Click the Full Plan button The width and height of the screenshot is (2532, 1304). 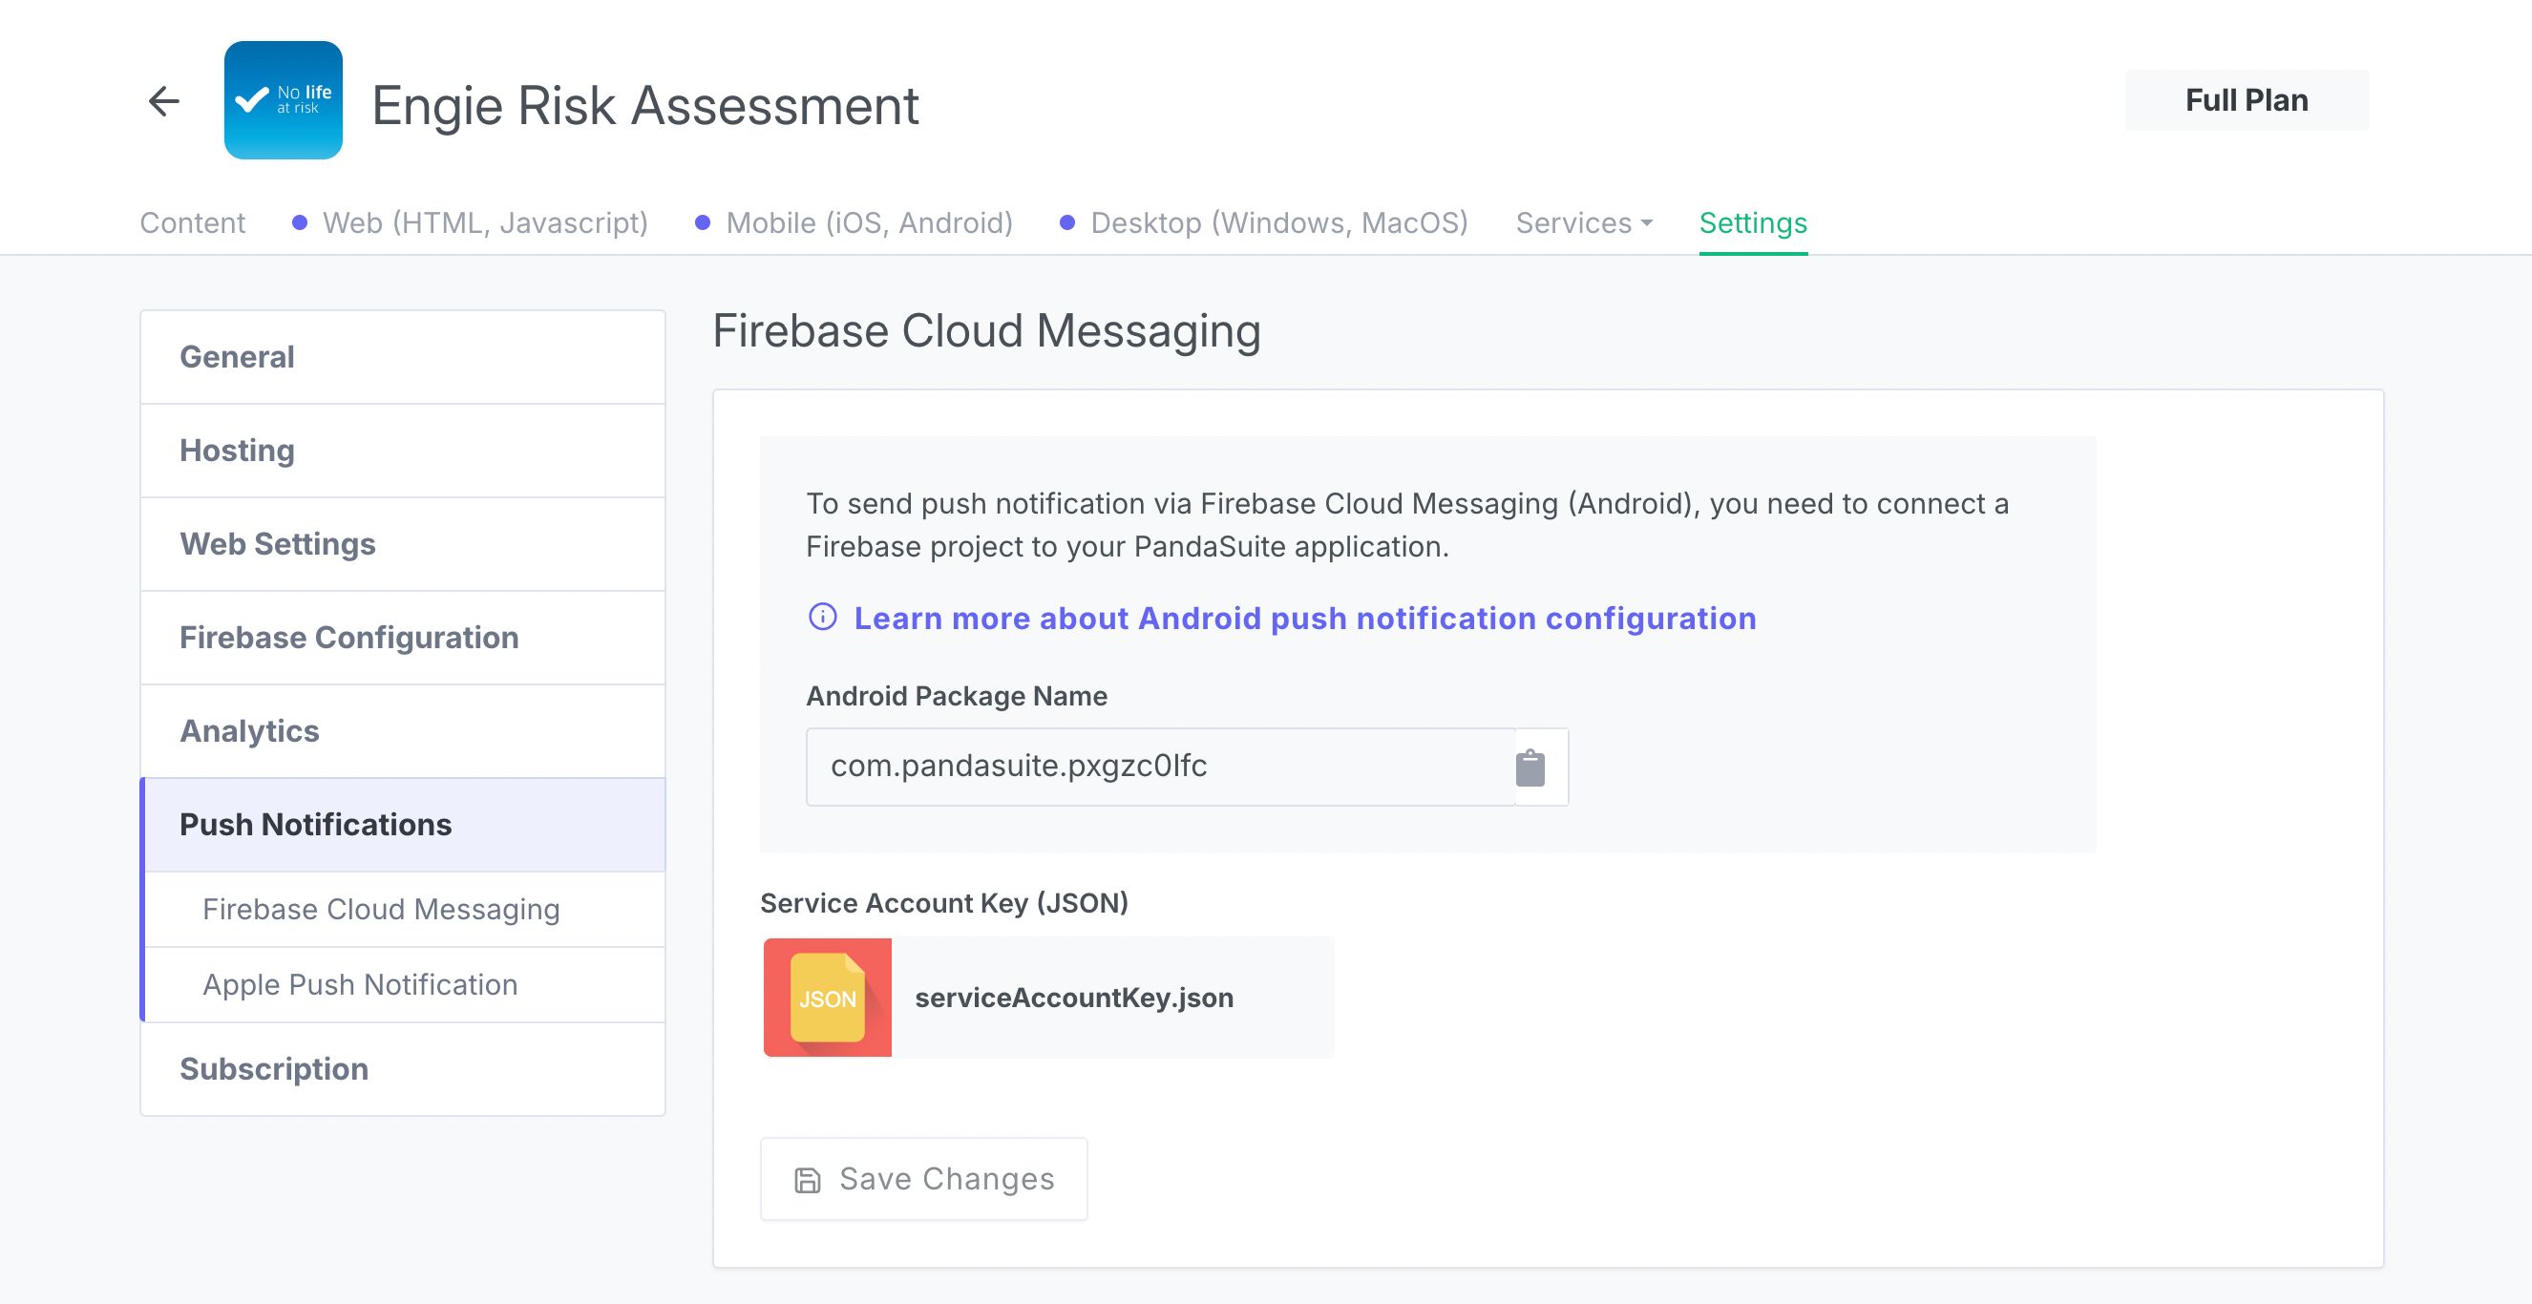2245,99
